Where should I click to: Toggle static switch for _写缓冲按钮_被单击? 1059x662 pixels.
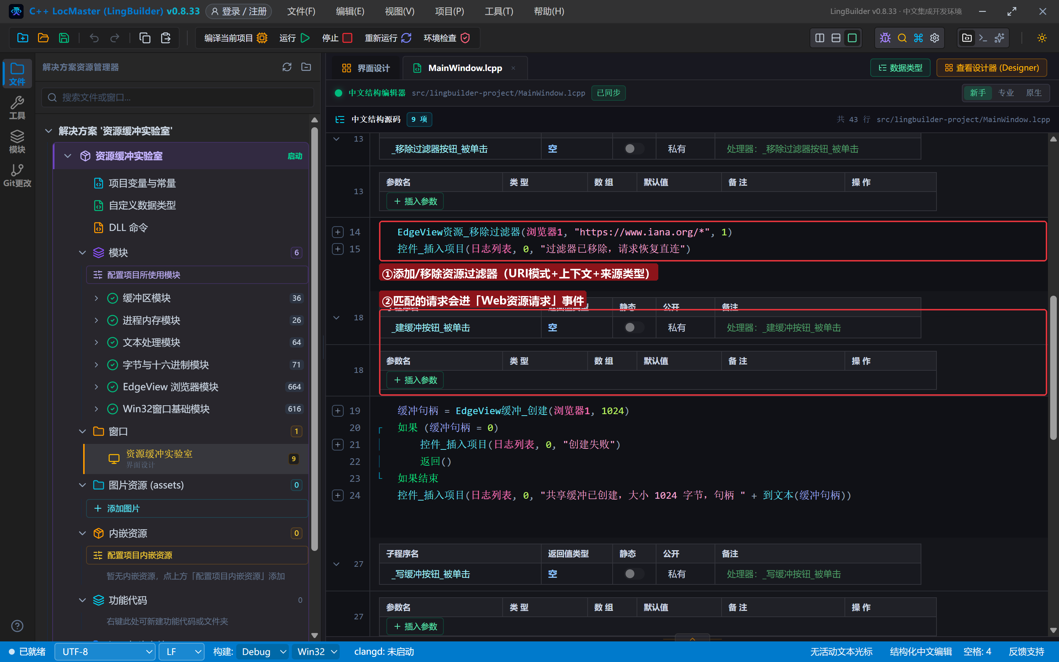click(x=633, y=574)
